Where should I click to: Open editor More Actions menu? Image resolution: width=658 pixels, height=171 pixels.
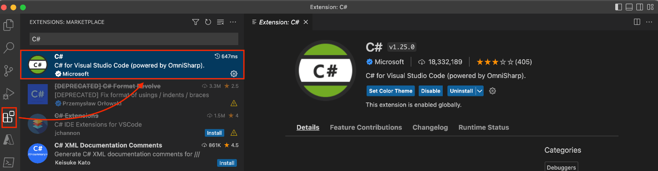(x=650, y=22)
